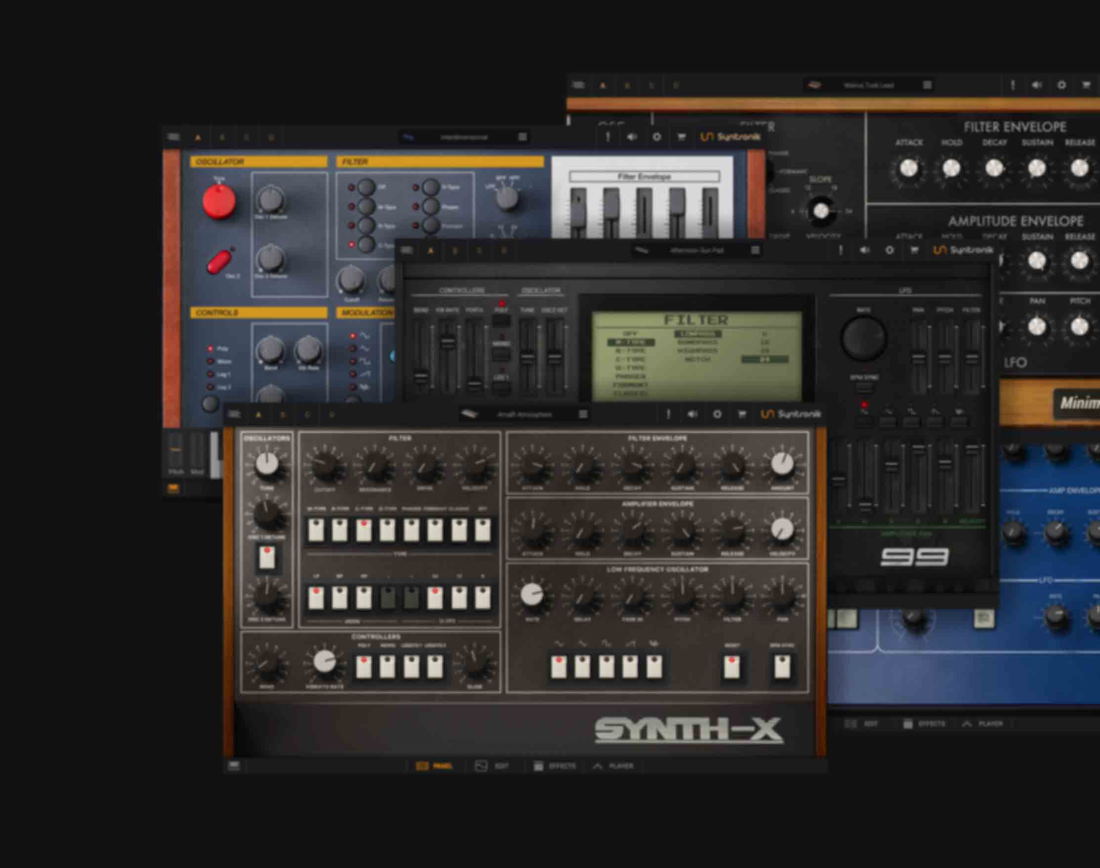Screen dimensions: 1100x868
Task: Click Vib Rate slider in 99 window
Action: coord(447,342)
